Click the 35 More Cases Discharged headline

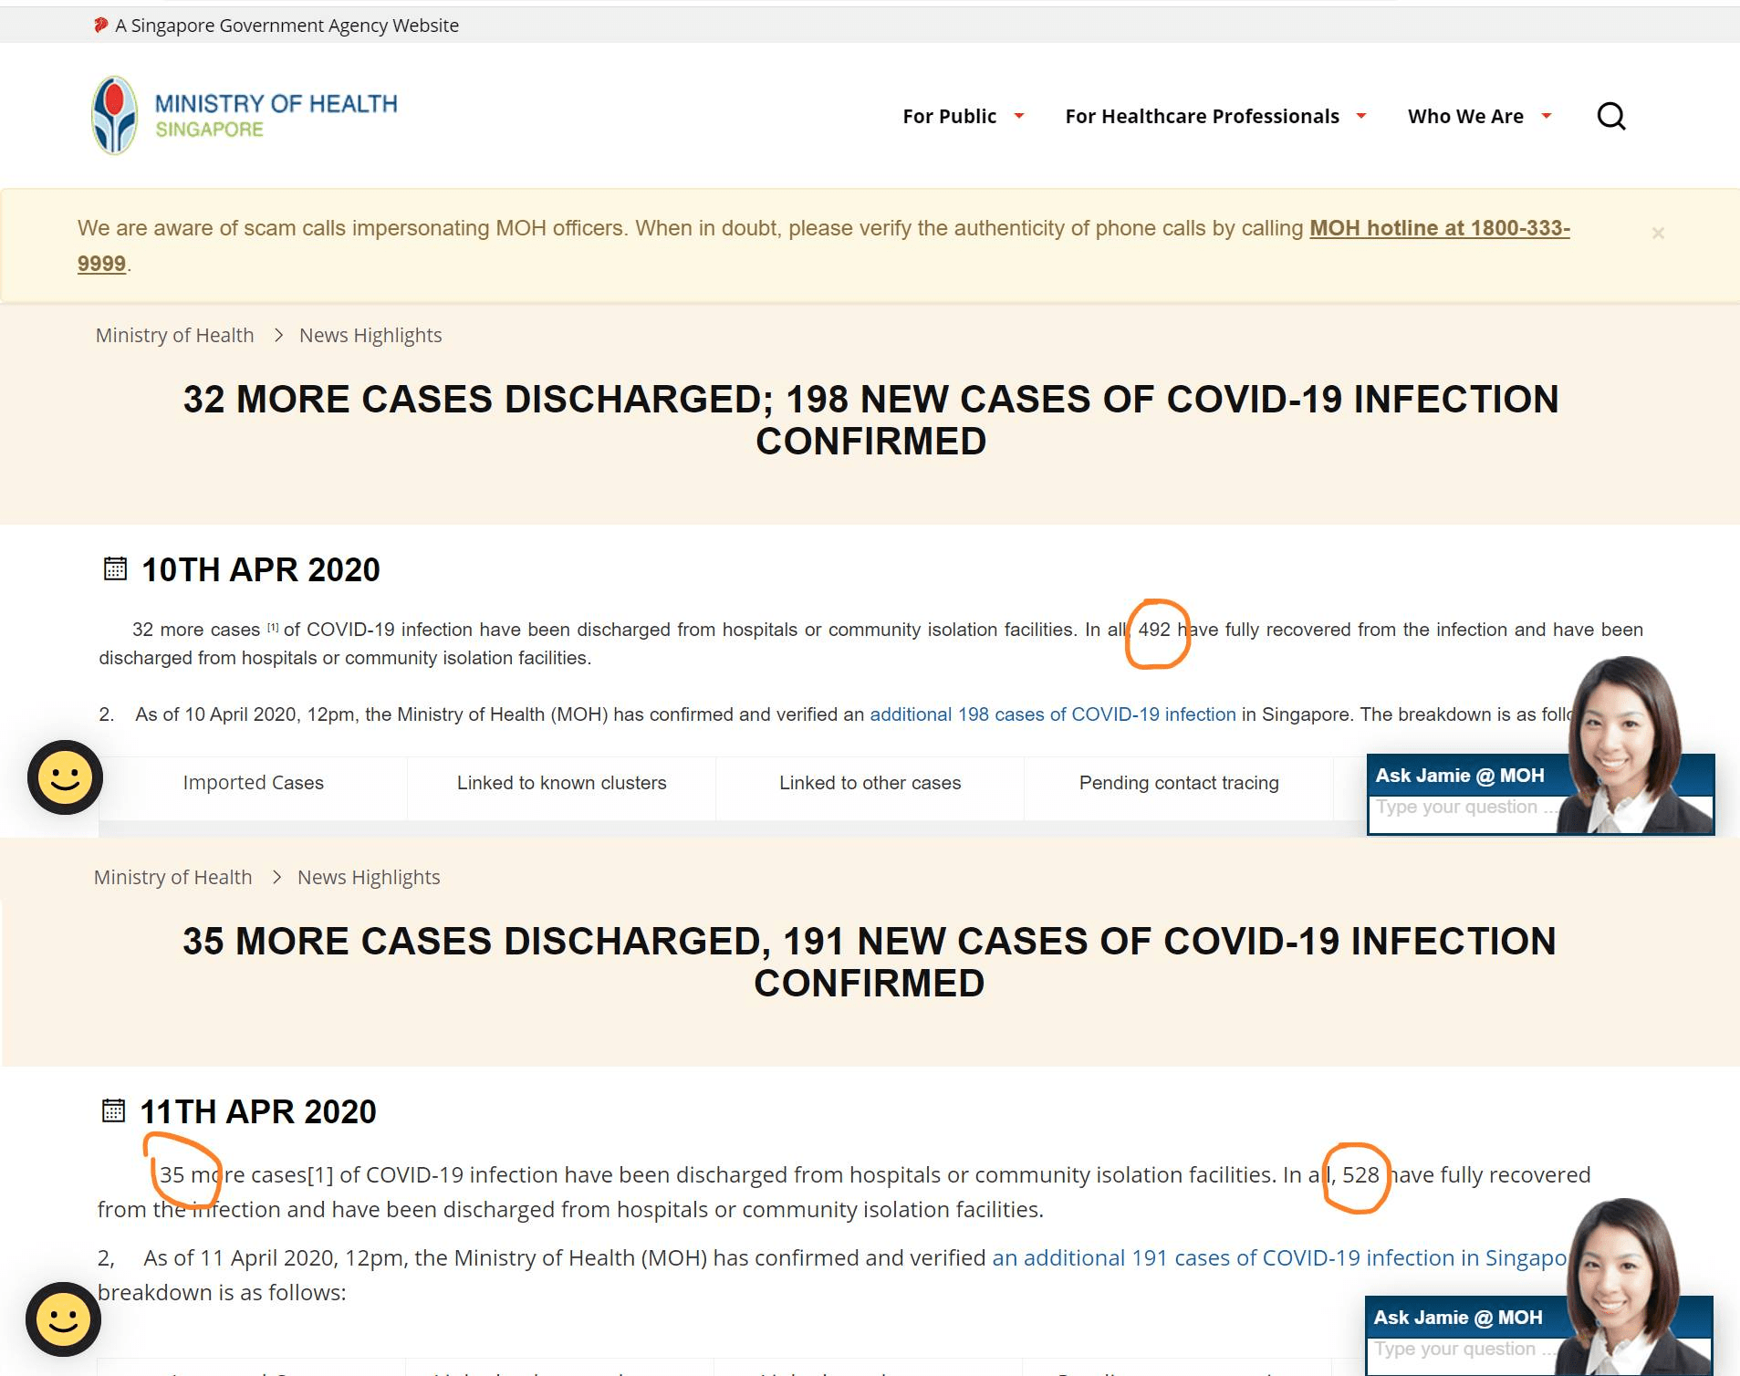(870, 962)
